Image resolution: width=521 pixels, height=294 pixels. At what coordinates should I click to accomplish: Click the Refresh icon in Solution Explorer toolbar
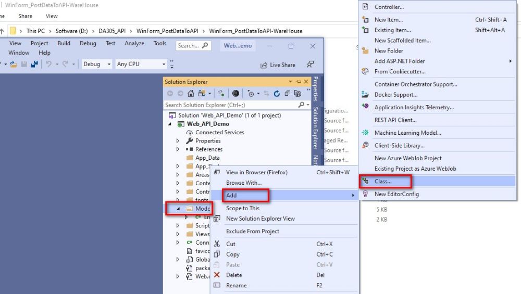277,94
